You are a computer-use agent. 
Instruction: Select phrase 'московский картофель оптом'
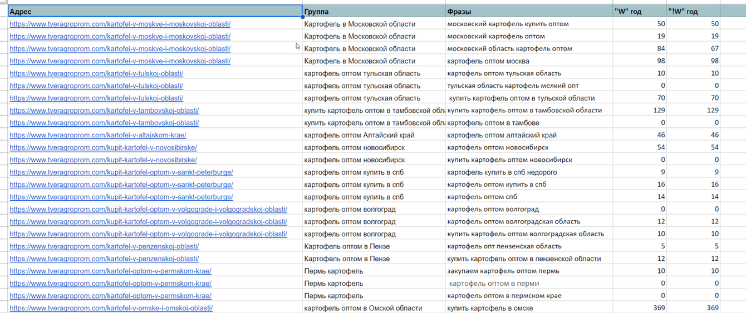point(496,36)
